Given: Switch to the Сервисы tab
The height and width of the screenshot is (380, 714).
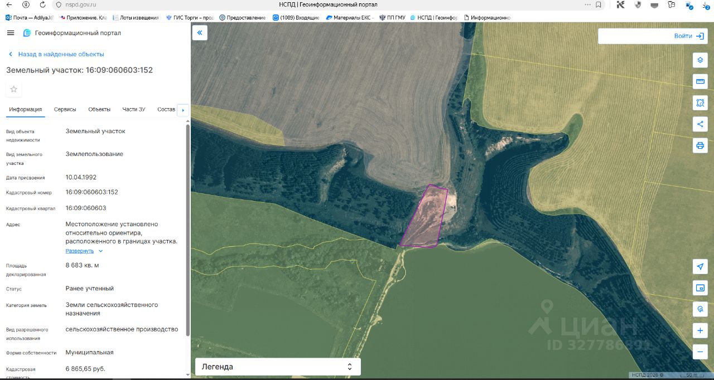Looking at the screenshot, I should [65, 109].
